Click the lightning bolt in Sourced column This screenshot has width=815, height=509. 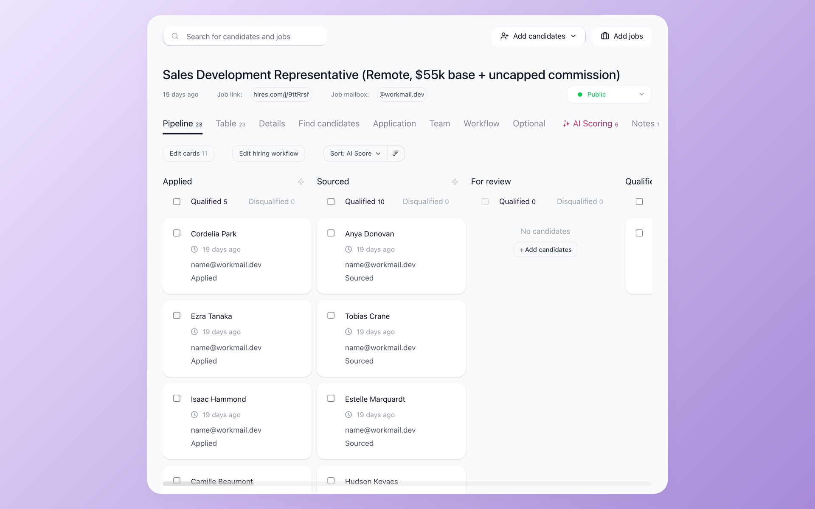click(x=455, y=182)
